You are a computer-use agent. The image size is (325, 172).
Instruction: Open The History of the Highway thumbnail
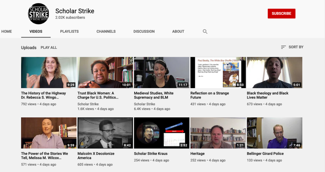point(49,73)
